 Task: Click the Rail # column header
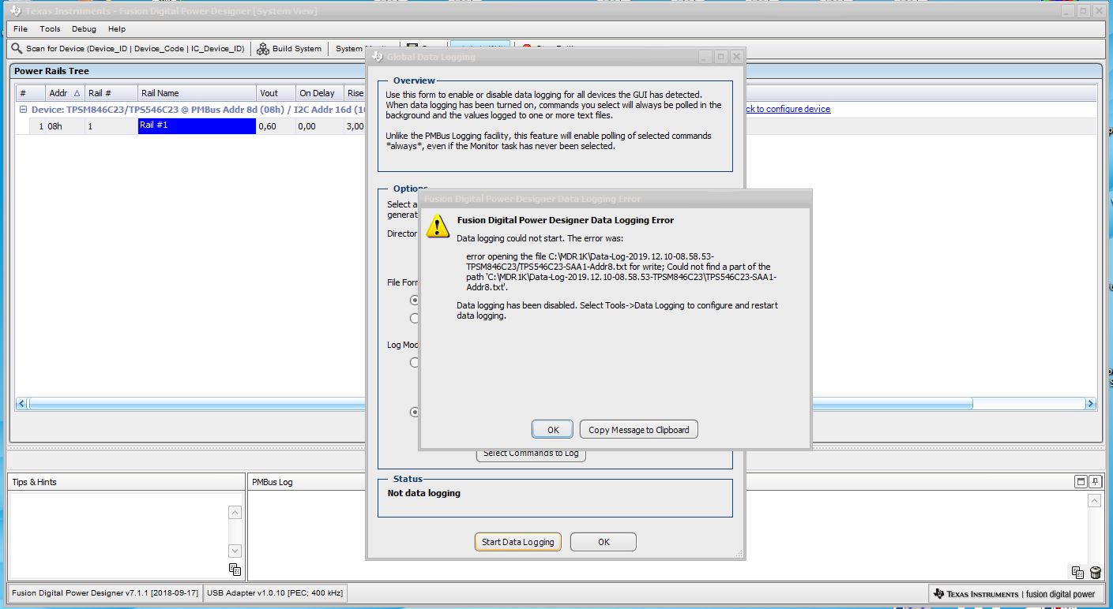click(x=111, y=93)
